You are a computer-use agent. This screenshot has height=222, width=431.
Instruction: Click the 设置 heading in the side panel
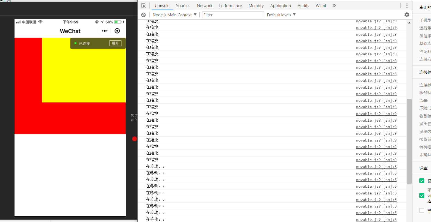coord(423,168)
